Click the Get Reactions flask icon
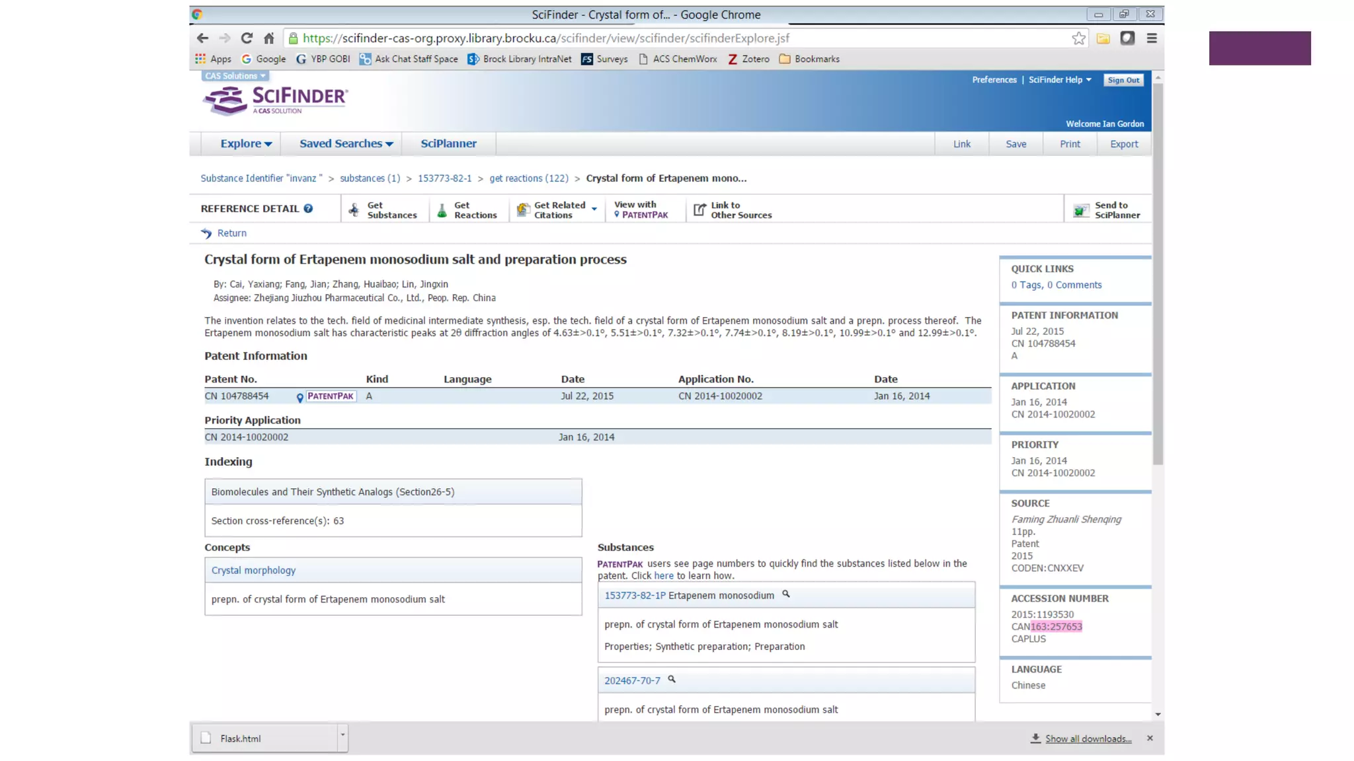This screenshot has height=761, width=1354. pyautogui.click(x=442, y=210)
